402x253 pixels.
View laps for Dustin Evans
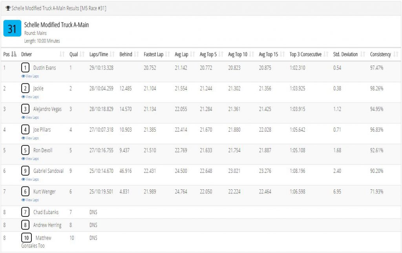[x=30, y=76]
